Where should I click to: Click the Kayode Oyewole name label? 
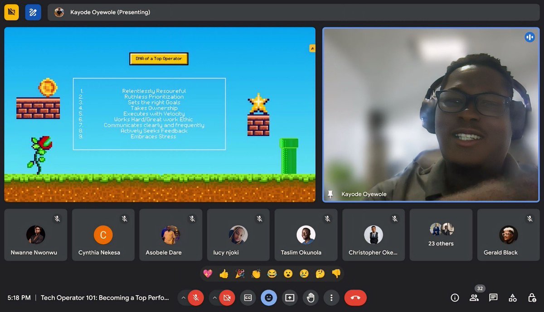click(x=364, y=194)
